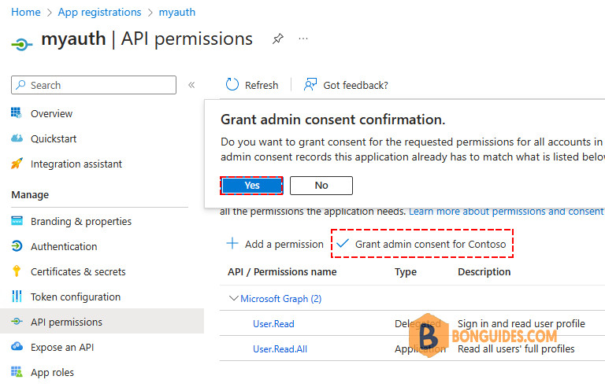Click the pin icon next to page title
Screen dimensions: 605x387
[278, 39]
